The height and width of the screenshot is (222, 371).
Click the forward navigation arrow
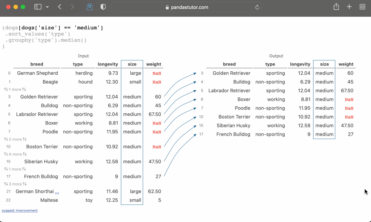coord(72,7)
